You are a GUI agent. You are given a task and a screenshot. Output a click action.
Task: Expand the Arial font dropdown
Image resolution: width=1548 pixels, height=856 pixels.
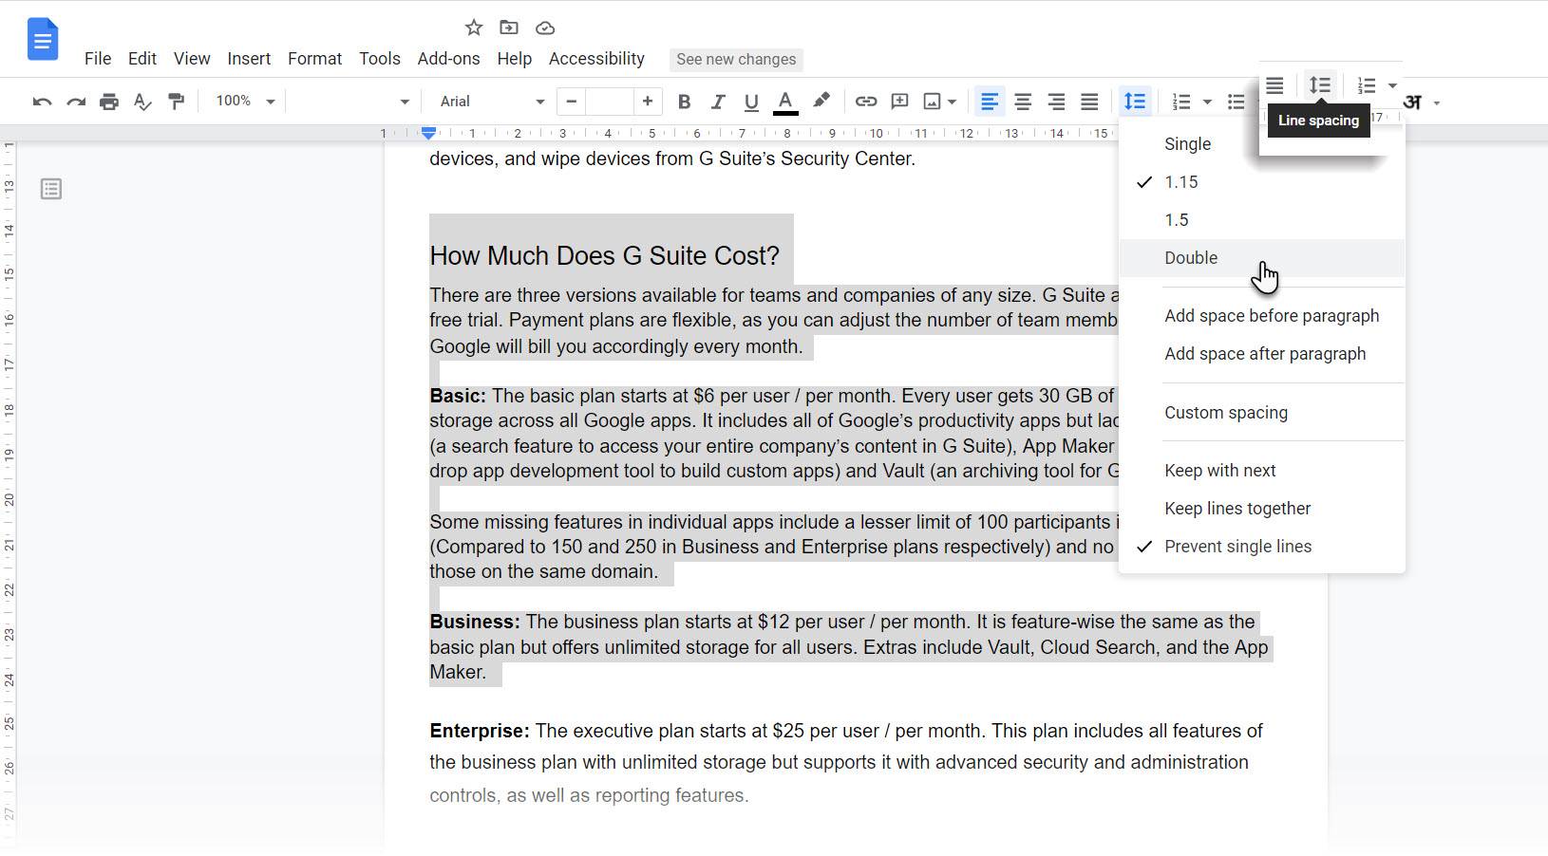tap(491, 102)
